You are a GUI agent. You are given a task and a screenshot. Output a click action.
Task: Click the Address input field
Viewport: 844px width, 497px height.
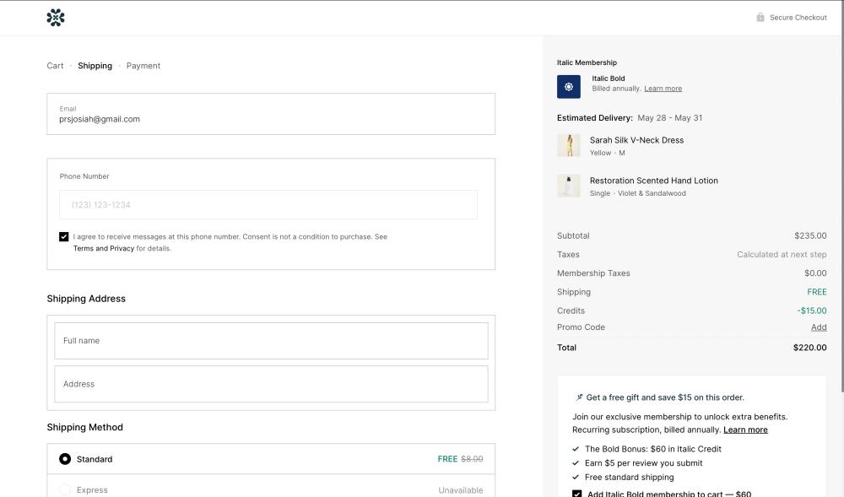271,384
